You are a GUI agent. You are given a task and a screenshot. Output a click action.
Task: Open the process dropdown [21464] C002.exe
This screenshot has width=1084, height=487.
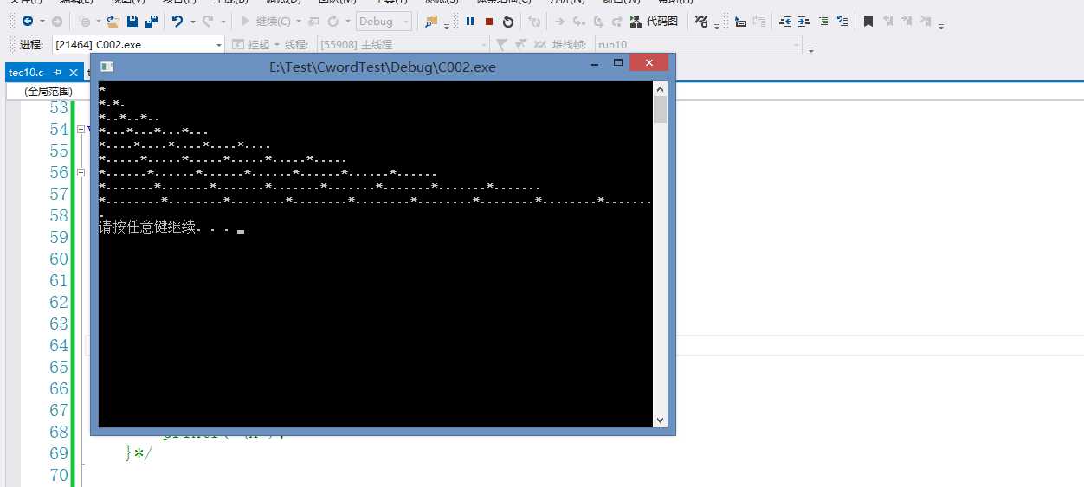(139, 44)
